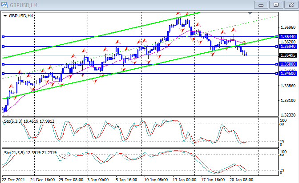Select the 1.35940 horizontal line price tag
The width and height of the screenshot is (299, 183).
(x=288, y=47)
